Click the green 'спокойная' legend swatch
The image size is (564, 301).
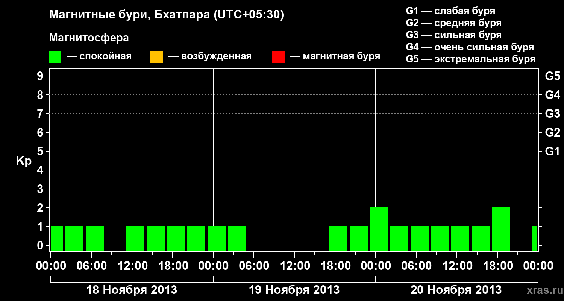pos(55,57)
